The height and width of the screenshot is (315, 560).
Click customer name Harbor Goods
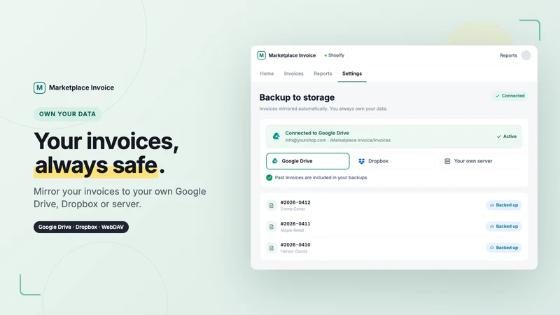click(294, 251)
